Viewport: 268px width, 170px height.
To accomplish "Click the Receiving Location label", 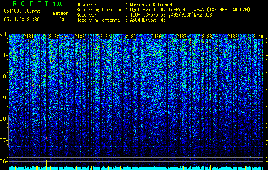I will tap(99, 10).
